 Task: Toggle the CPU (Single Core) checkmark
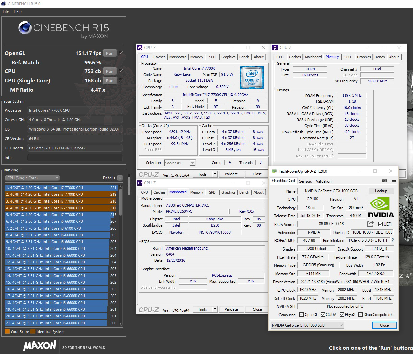point(121,80)
